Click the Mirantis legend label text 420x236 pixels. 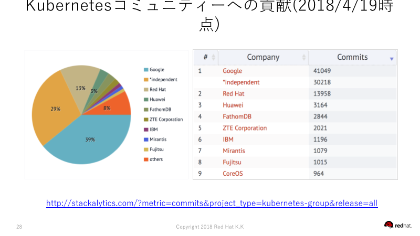158,140
